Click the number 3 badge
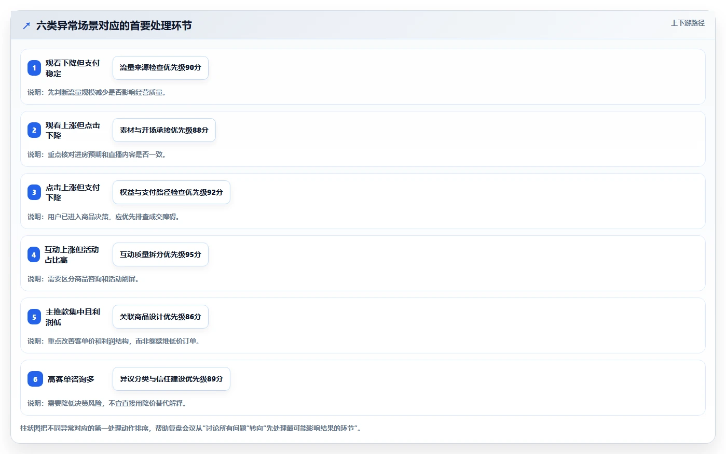The image size is (726, 454). pyautogui.click(x=34, y=192)
